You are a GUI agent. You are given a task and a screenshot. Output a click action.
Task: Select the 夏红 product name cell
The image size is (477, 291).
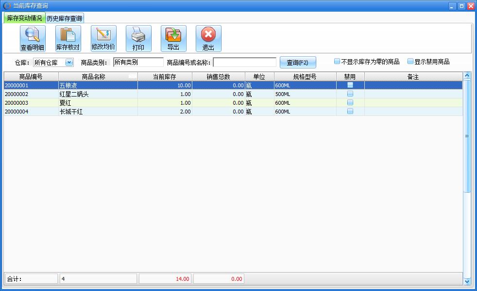coord(98,103)
